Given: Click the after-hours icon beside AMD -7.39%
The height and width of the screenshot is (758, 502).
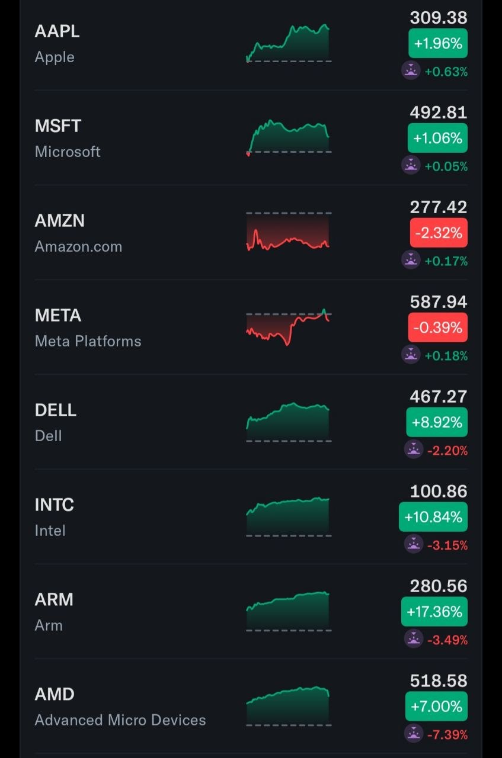Looking at the screenshot, I should [414, 734].
